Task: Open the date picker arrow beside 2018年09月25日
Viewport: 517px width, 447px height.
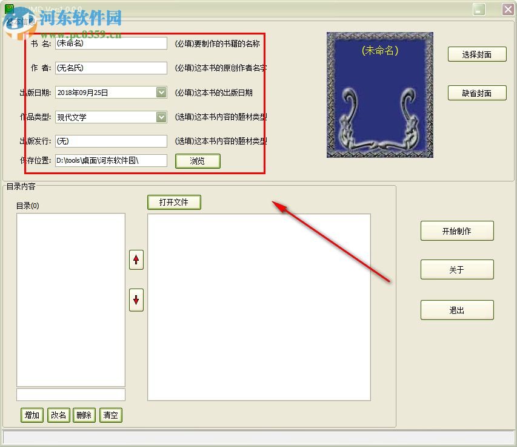Action: [160, 93]
